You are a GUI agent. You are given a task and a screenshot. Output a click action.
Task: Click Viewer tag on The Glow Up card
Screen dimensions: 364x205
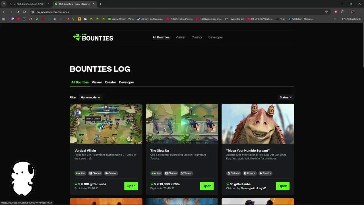point(186,173)
